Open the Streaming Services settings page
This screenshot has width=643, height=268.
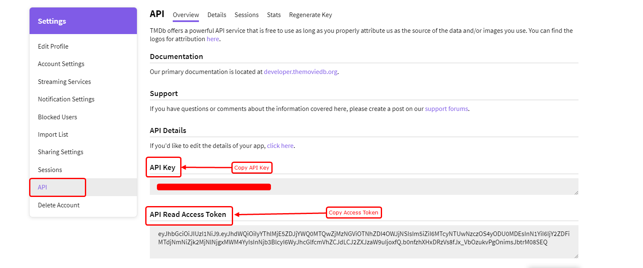65,82
